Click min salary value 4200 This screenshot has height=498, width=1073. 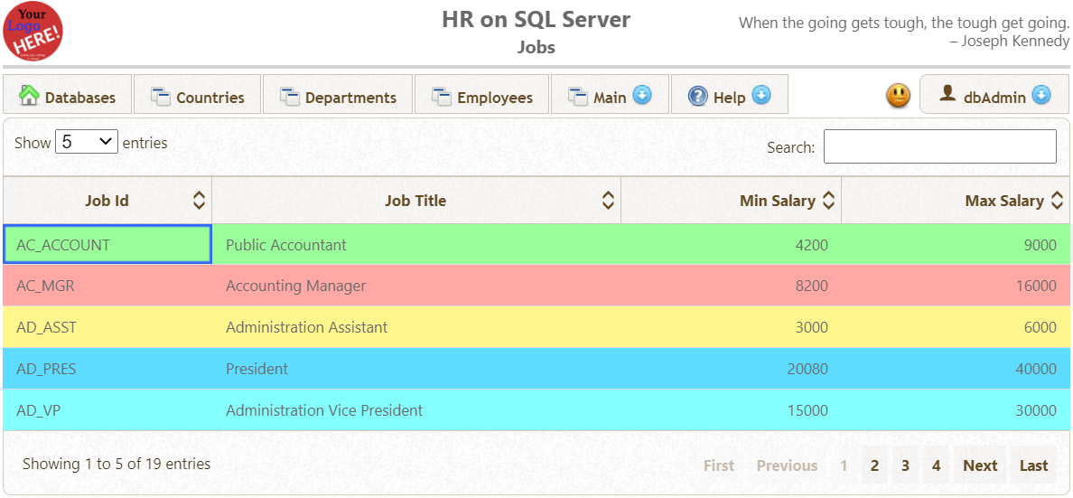[812, 245]
